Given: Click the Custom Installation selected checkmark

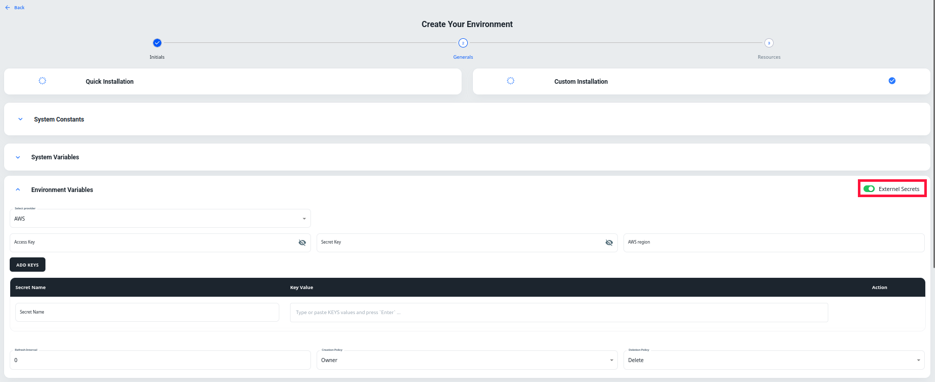Looking at the screenshot, I should (x=892, y=81).
